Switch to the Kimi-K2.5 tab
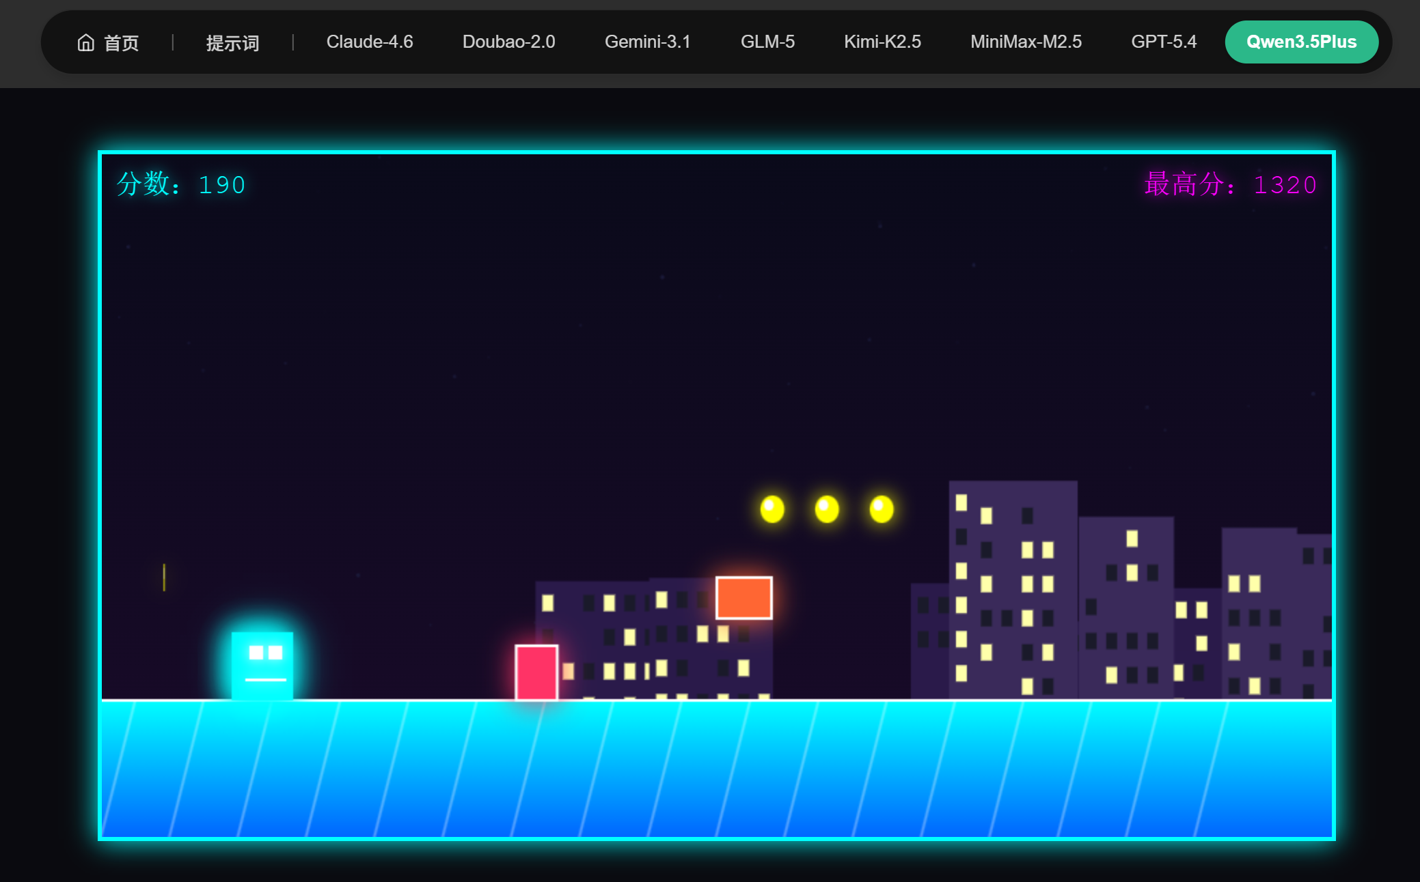The image size is (1420, 882). click(x=882, y=42)
